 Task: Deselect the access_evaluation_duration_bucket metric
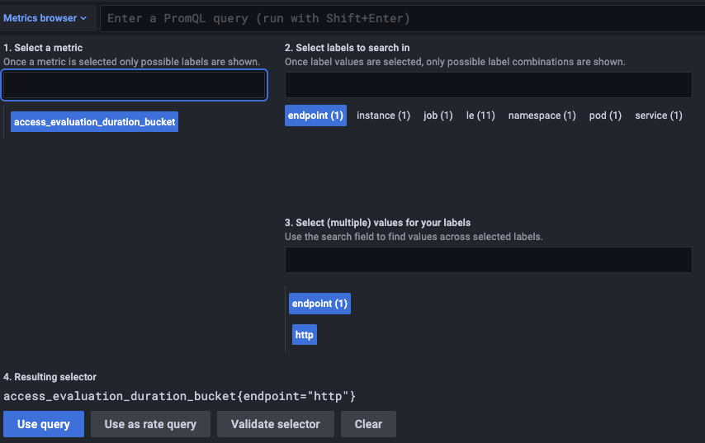pos(94,122)
